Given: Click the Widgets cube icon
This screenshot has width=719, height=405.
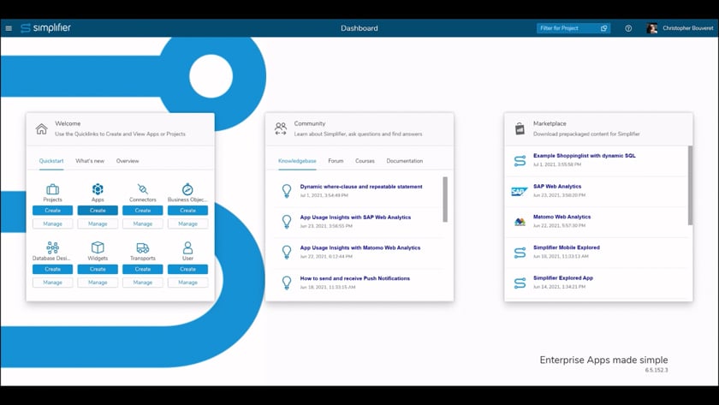Looking at the screenshot, I should pos(98,247).
